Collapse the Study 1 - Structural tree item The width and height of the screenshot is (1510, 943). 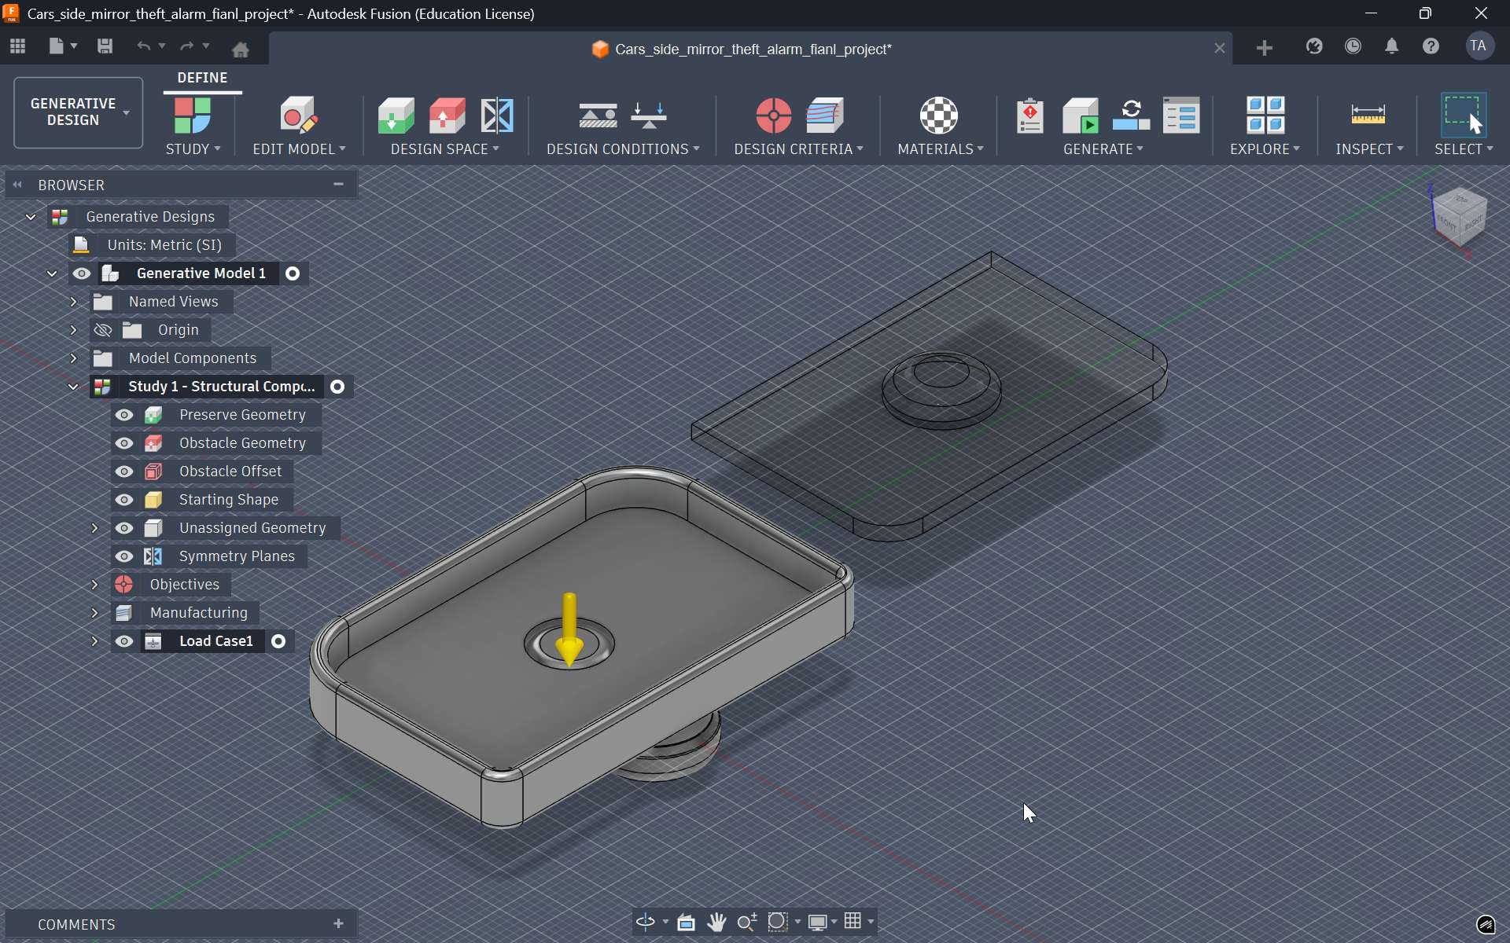pos(73,387)
